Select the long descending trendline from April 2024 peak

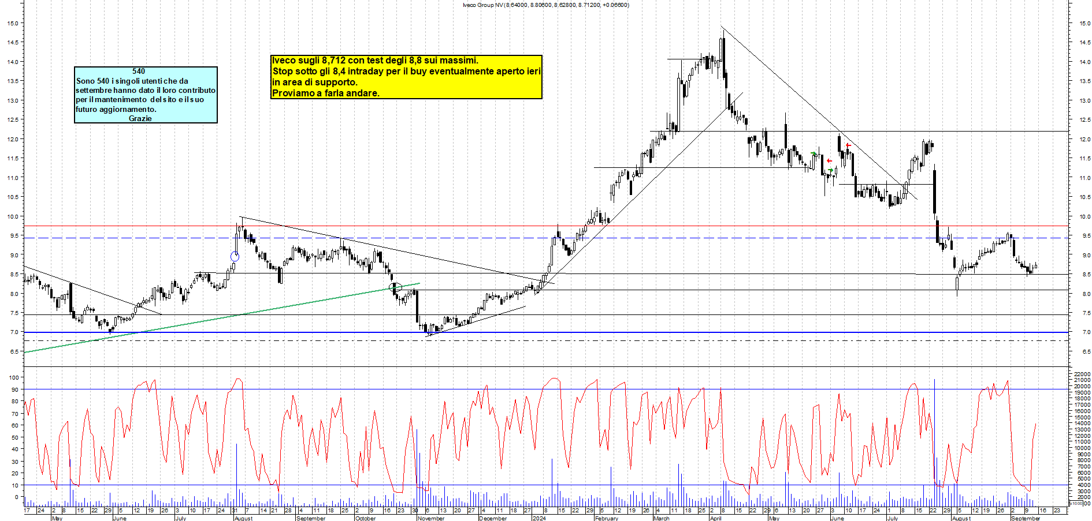click(819, 113)
